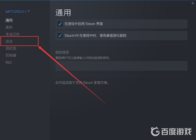The width and height of the screenshot is (196, 140).
Task: Open the DLC section
Action: tap(9, 62)
